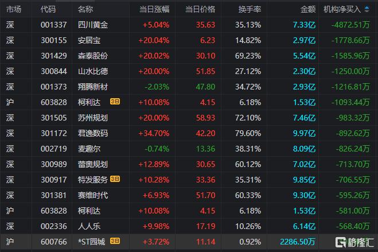The height and width of the screenshot is (252, 378).
Task: Open the 森泰股份 stock entry
Action: 92,56
